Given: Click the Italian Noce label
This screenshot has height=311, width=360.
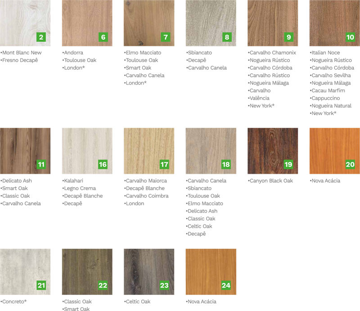Looking at the screenshot, I should click(325, 53).
